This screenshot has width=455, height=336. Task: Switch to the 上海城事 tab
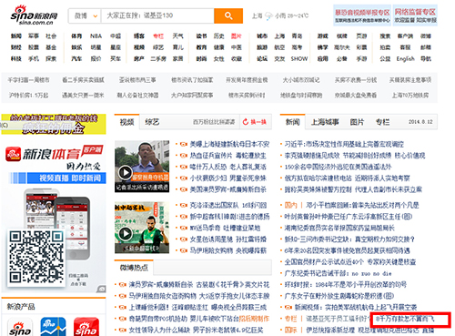325,122
